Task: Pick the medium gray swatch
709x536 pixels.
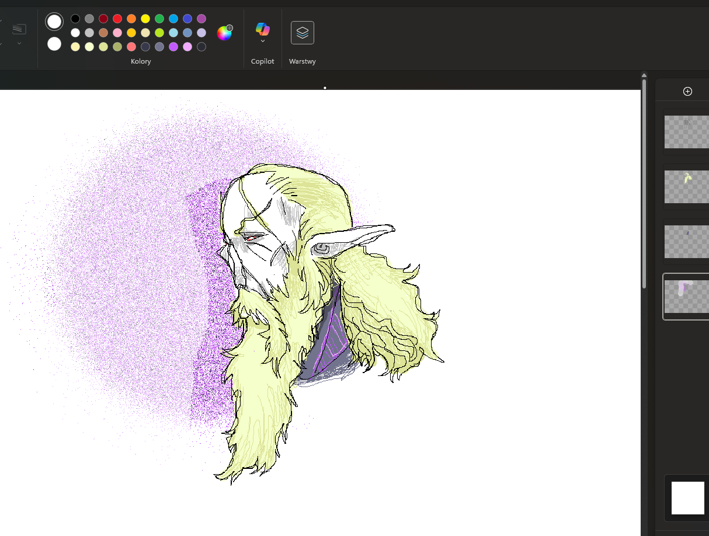Action: [89, 19]
